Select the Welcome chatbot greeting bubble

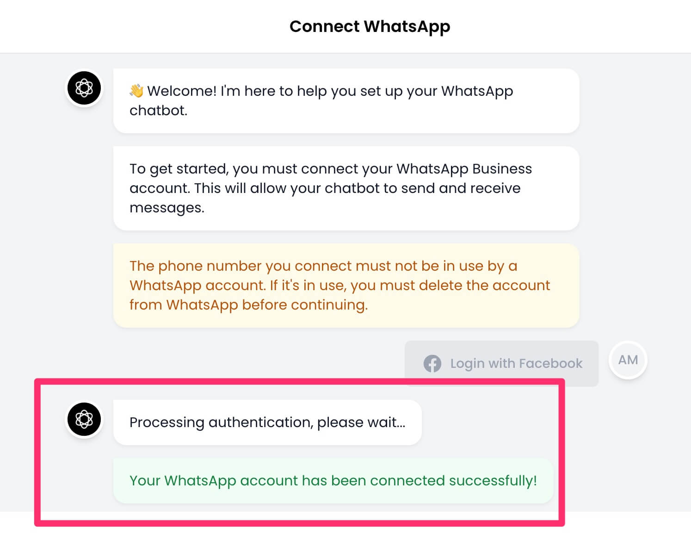(x=346, y=101)
